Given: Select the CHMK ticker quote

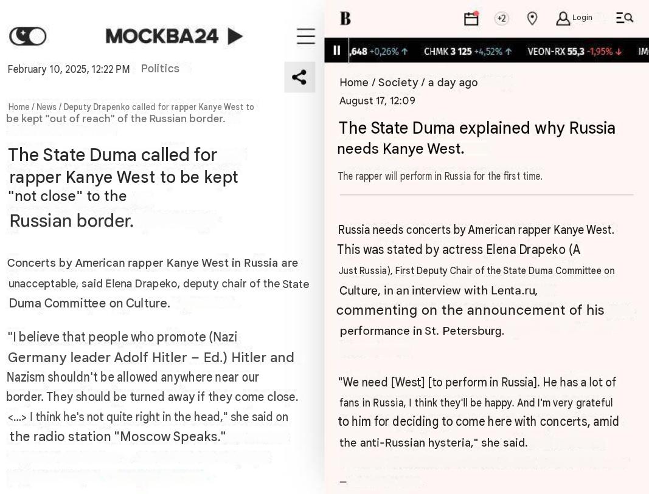Looking at the screenshot, I should point(468,51).
